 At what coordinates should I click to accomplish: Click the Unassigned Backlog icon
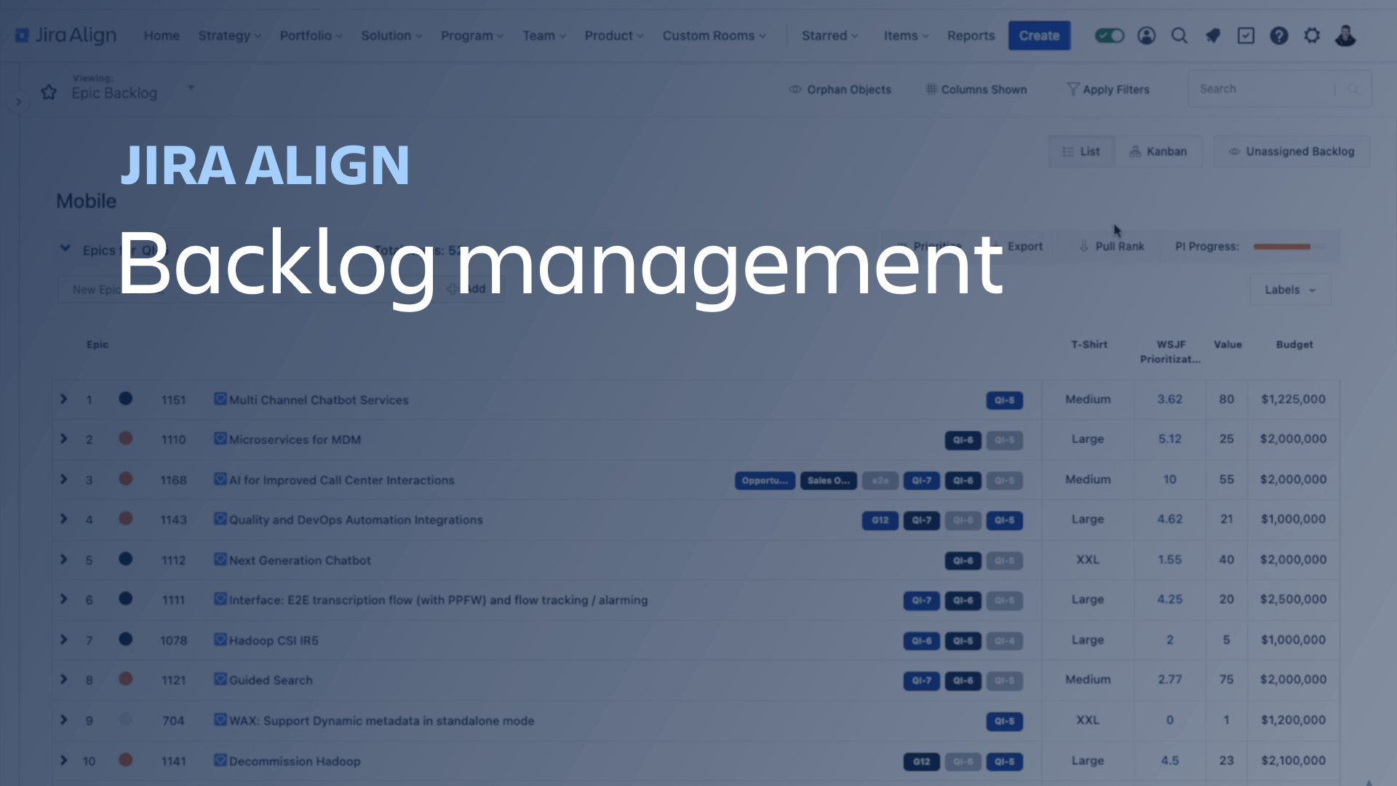pos(1233,151)
